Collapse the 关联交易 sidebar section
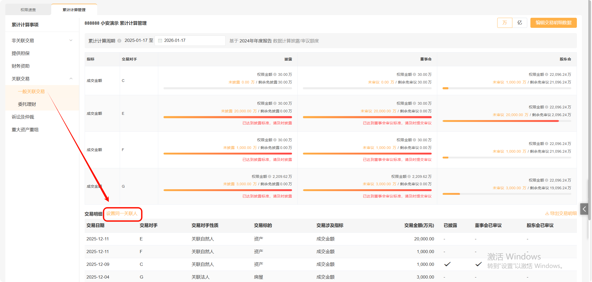The height and width of the screenshot is (282, 592). tap(71, 79)
